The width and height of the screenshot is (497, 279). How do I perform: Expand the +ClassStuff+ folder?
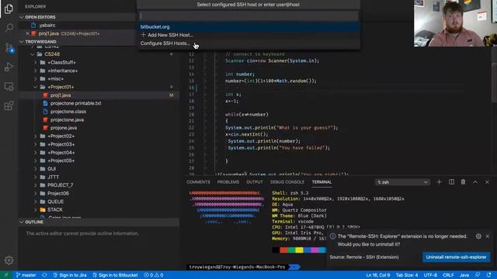(x=36, y=63)
